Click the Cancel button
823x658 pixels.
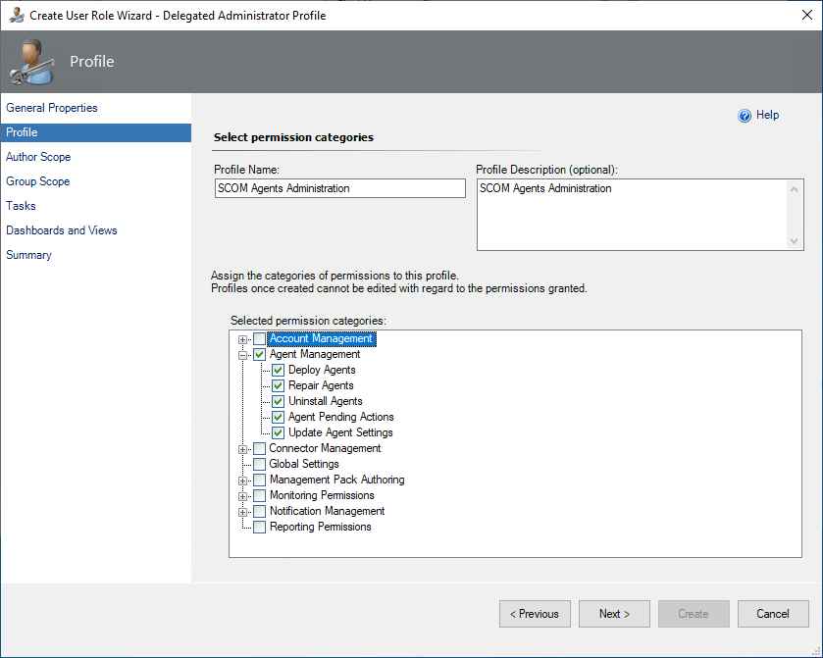tap(773, 614)
